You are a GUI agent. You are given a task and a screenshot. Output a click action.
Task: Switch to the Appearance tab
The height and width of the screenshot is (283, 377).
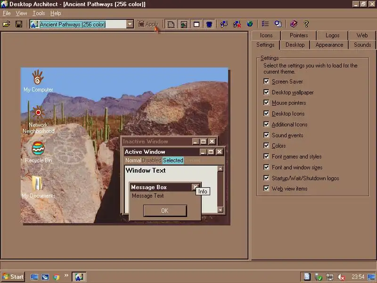point(329,45)
